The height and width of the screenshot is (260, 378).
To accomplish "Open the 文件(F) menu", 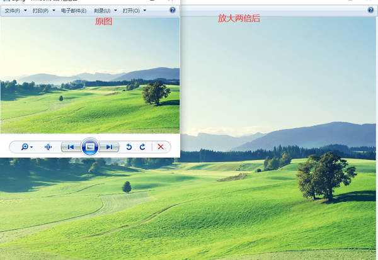I will [x=14, y=11].
